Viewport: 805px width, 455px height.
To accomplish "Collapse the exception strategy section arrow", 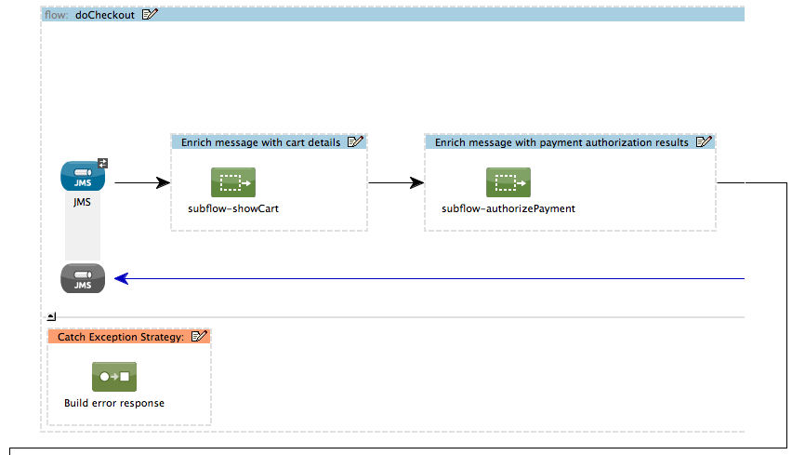I will coord(52,317).
